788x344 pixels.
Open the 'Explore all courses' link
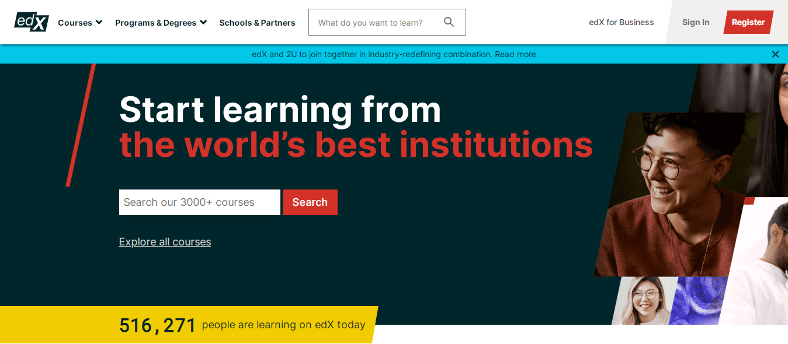pyautogui.click(x=165, y=242)
